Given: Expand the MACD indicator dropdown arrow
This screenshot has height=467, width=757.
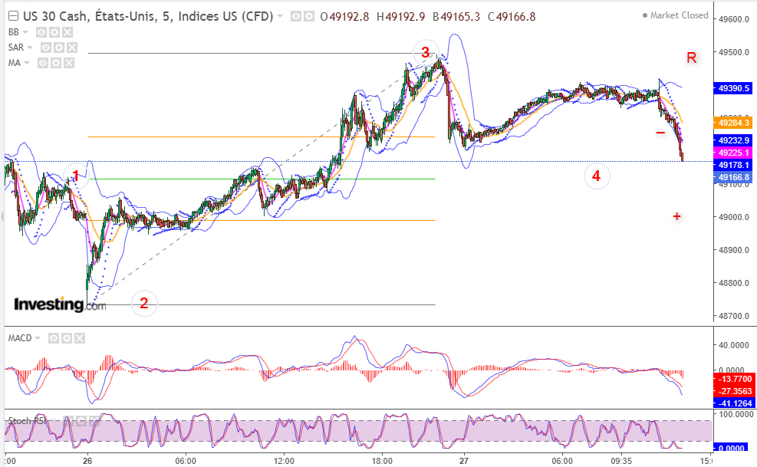Looking at the screenshot, I should 37,338.
